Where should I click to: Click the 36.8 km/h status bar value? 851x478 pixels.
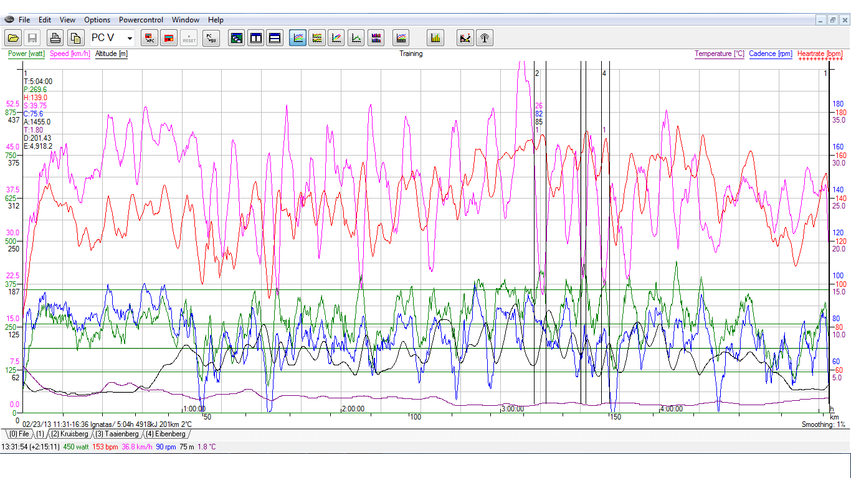(x=137, y=447)
